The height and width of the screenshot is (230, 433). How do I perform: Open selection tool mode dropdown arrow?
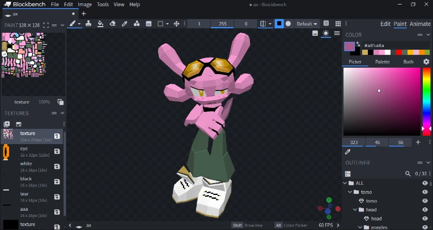click(167, 24)
